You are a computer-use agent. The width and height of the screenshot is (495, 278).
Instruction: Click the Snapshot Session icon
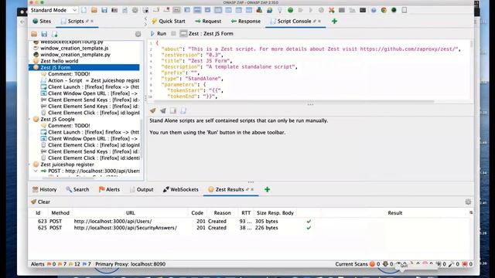click(114, 10)
